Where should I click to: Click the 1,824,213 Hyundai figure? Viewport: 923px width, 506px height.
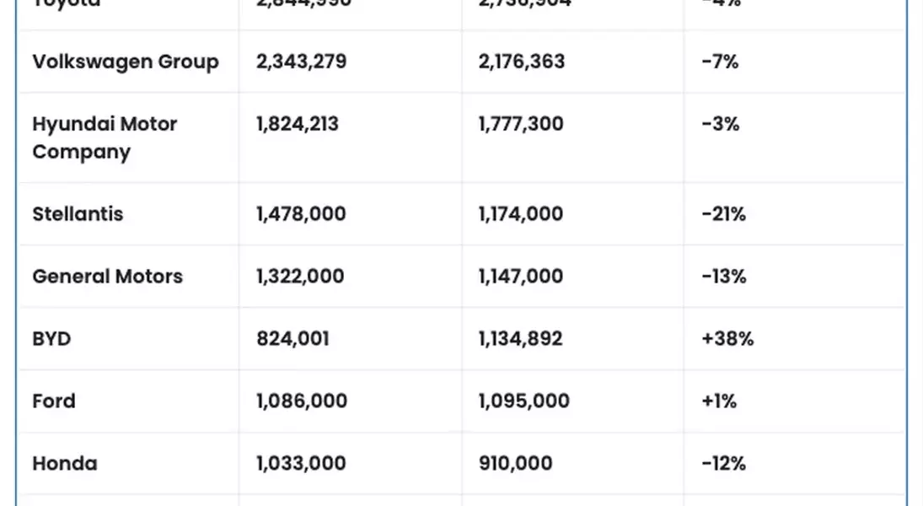point(298,124)
